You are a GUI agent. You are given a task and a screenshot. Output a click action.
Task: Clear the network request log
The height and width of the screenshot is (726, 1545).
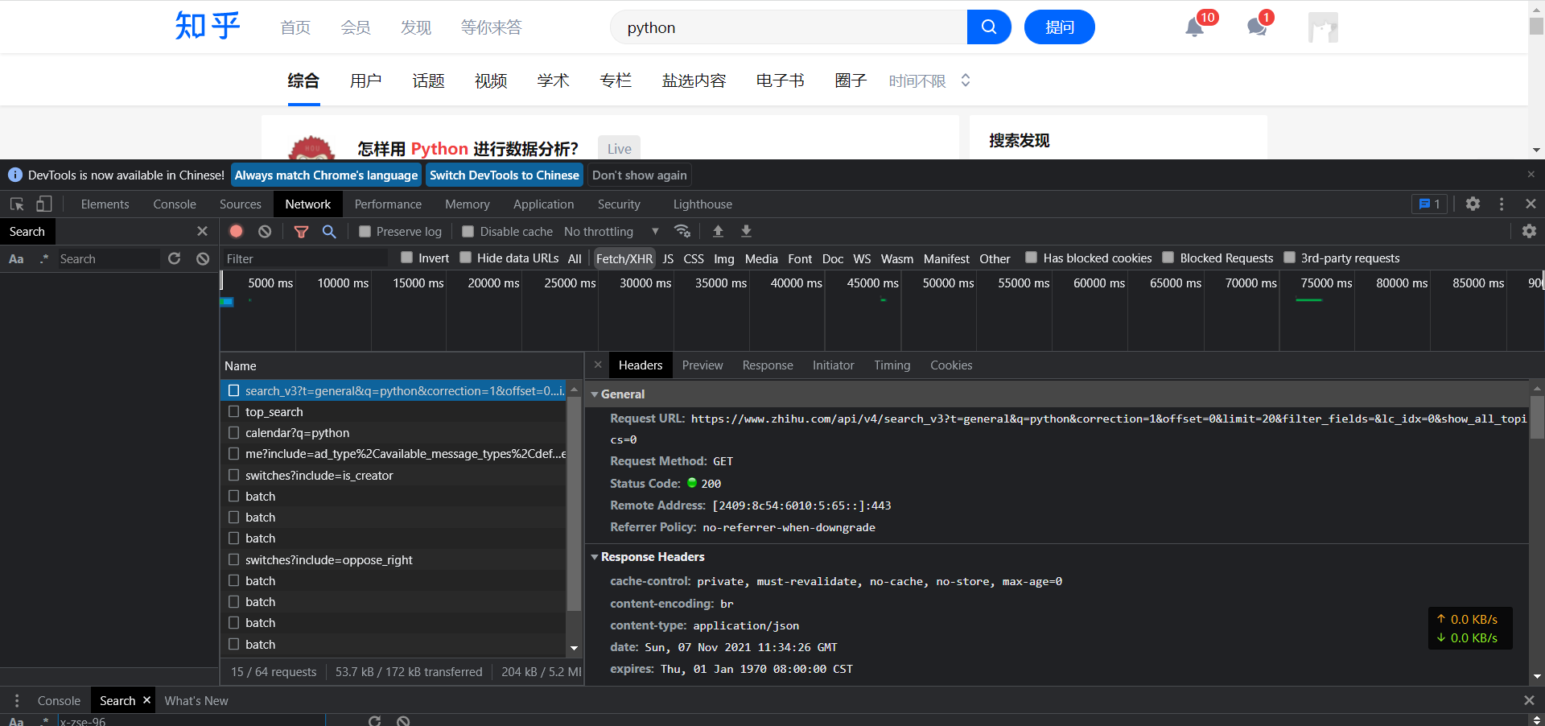pos(265,231)
